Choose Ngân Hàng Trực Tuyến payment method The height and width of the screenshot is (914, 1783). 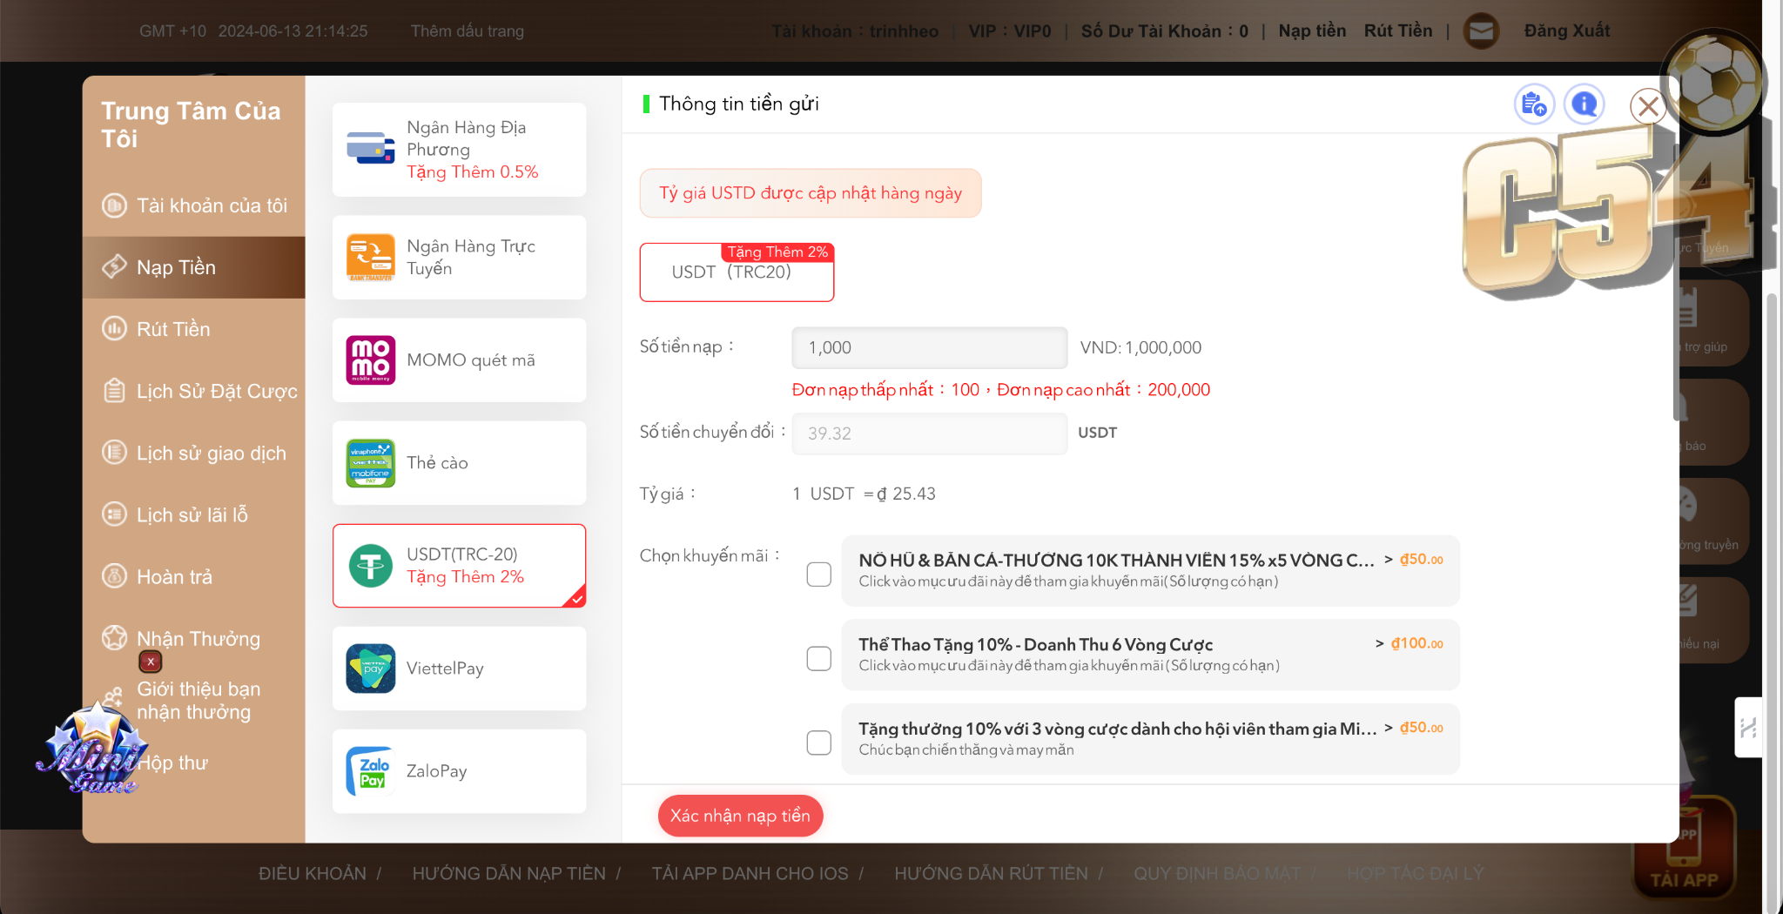tap(459, 257)
